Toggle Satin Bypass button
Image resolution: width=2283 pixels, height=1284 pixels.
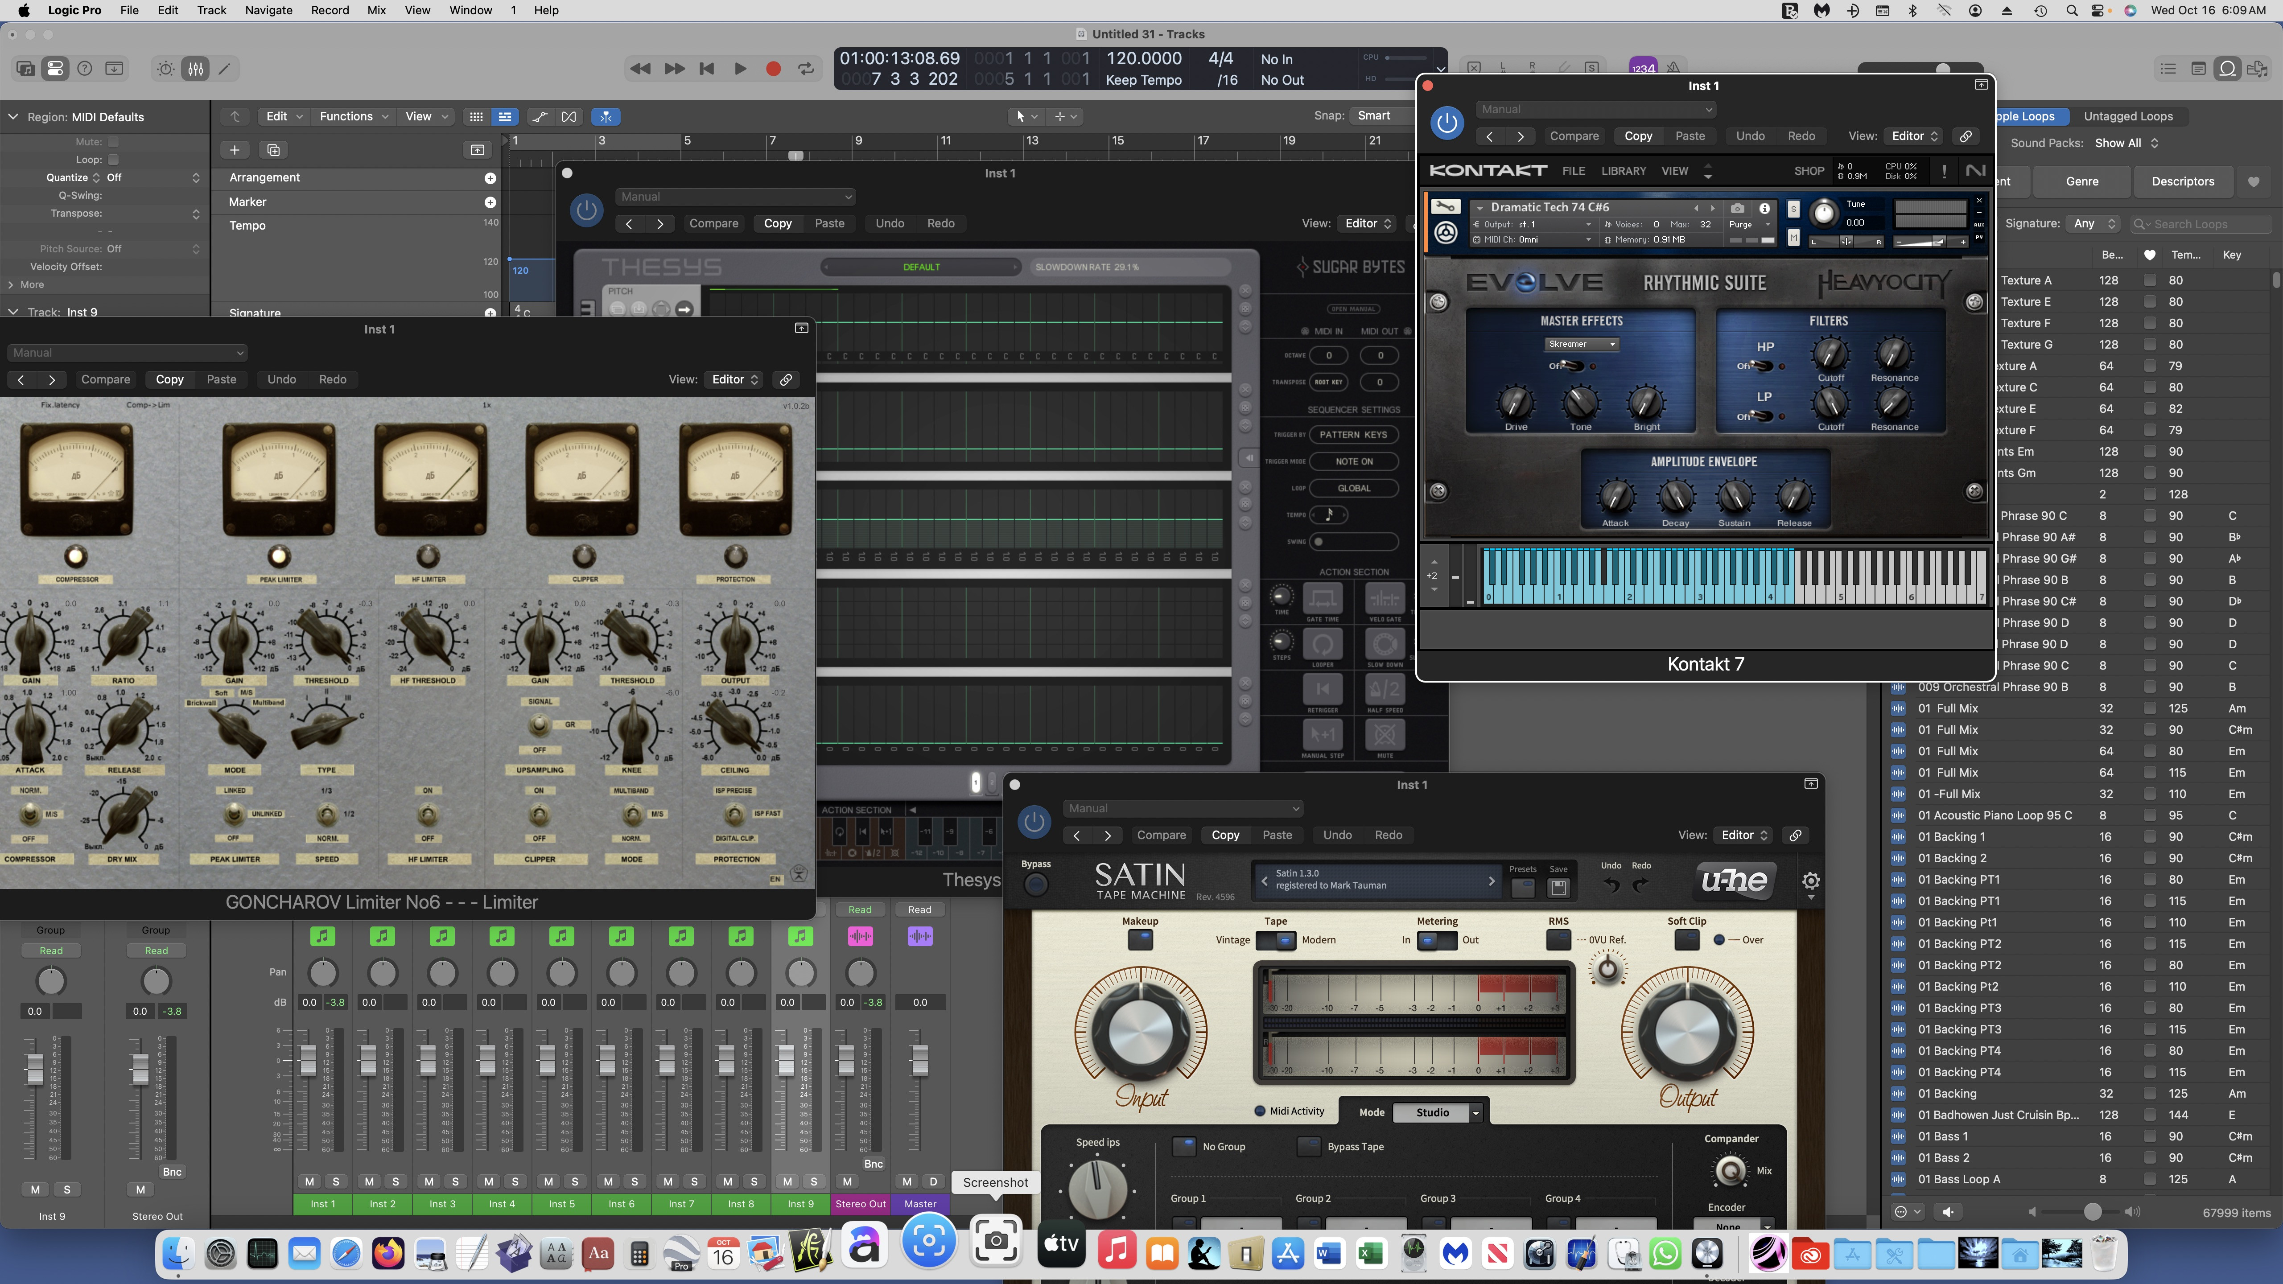(1035, 884)
